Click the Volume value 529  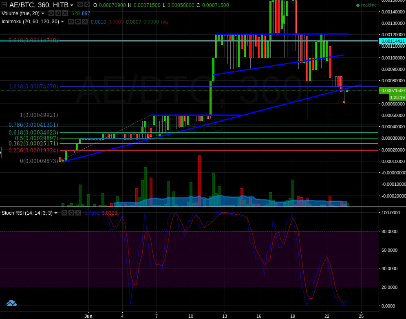[75, 13]
